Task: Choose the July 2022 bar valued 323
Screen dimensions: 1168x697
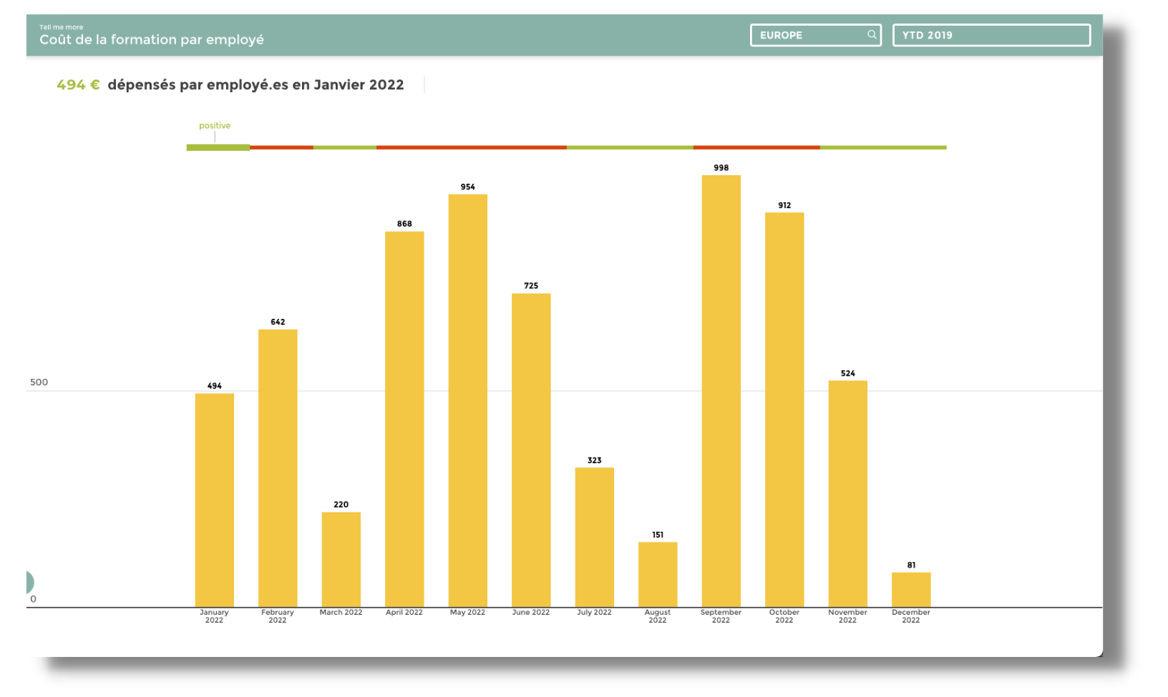Action: (594, 537)
